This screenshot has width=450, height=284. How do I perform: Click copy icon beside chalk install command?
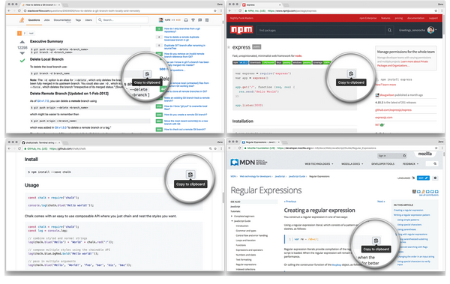click(190, 175)
